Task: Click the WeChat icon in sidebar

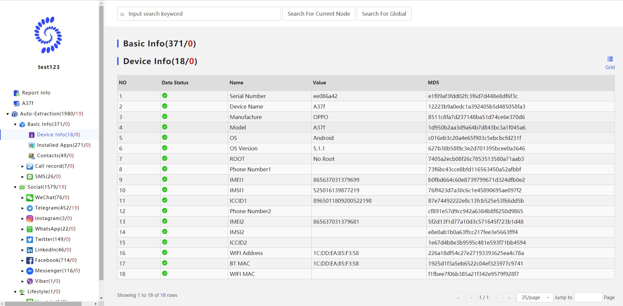Action: 30,197
